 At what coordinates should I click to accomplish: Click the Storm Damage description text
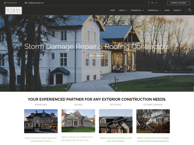pos(153,139)
